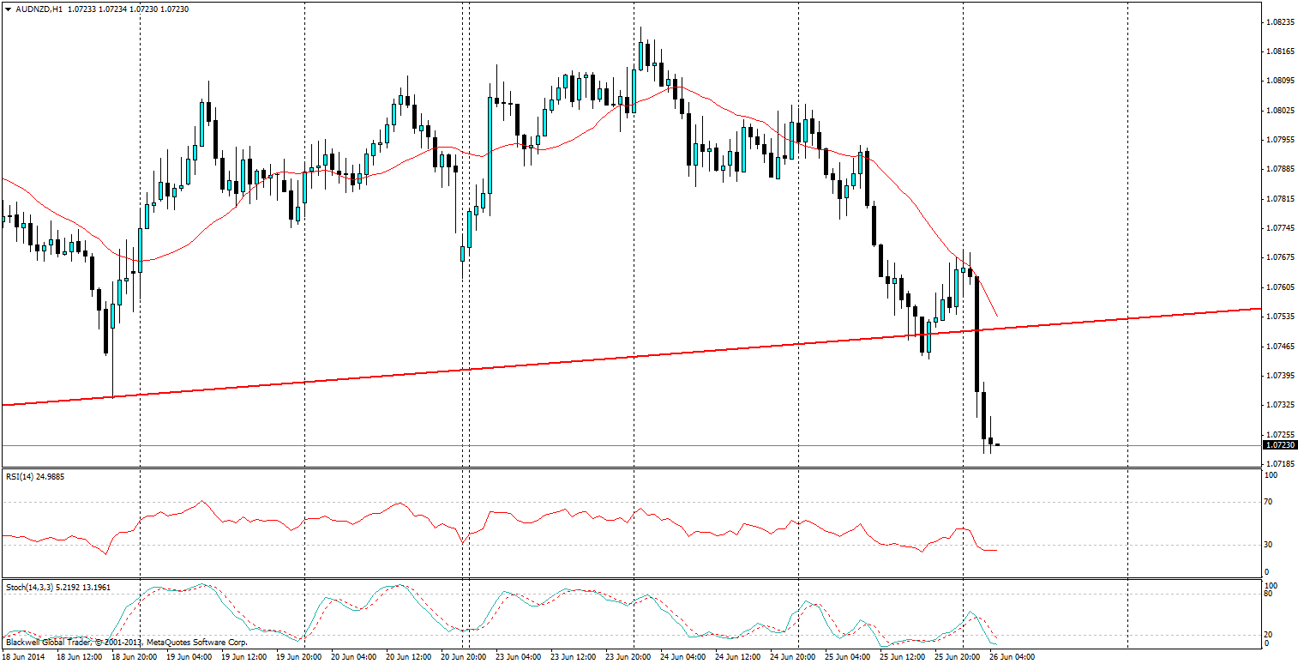The image size is (1298, 664).
Task: Click the 1.08095 price axis label
Action: [1281, 81]
